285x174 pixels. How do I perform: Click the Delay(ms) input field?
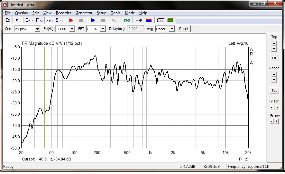135,29
